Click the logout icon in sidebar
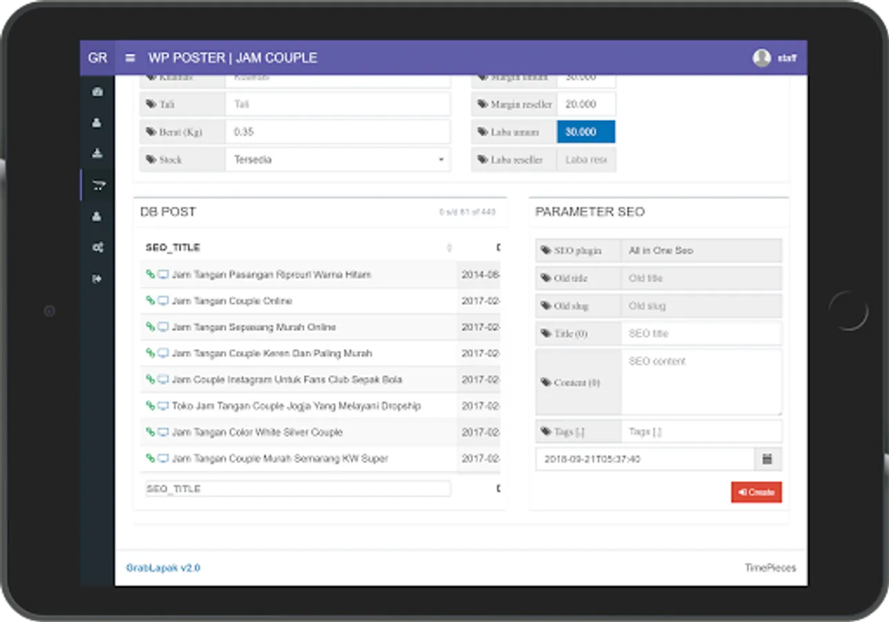This screenshot has height=622, width=889. pos(97,279)
